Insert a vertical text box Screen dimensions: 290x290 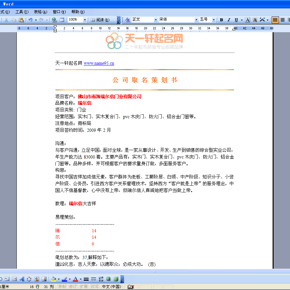15,279
